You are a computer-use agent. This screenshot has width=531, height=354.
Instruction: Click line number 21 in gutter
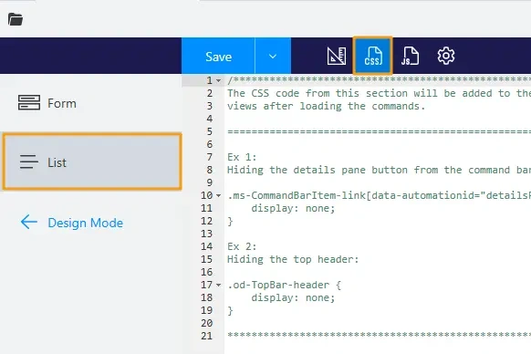pyautogui.click(x=206, y=336)
